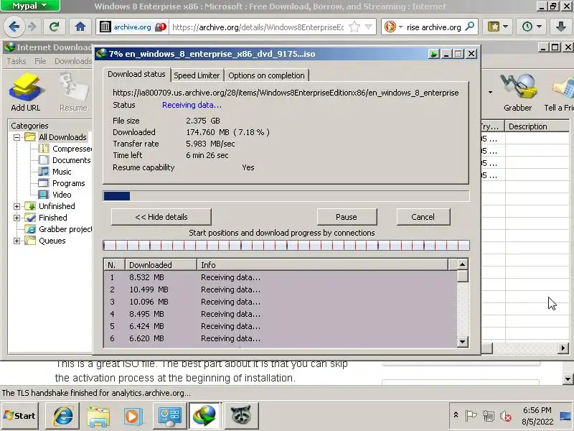Open Tasks menu in Internet Download Manager

click(16, 61)
